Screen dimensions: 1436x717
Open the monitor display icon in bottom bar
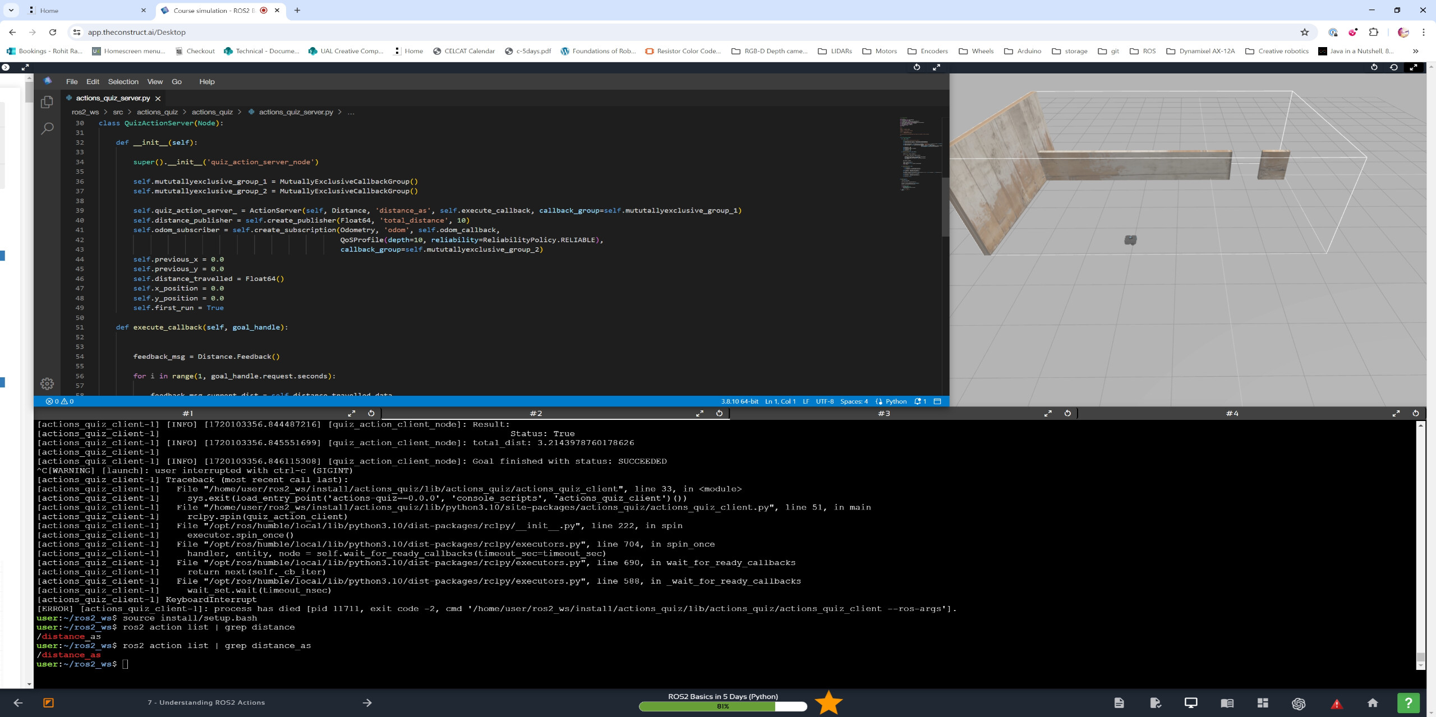(x=1191, y=703)
